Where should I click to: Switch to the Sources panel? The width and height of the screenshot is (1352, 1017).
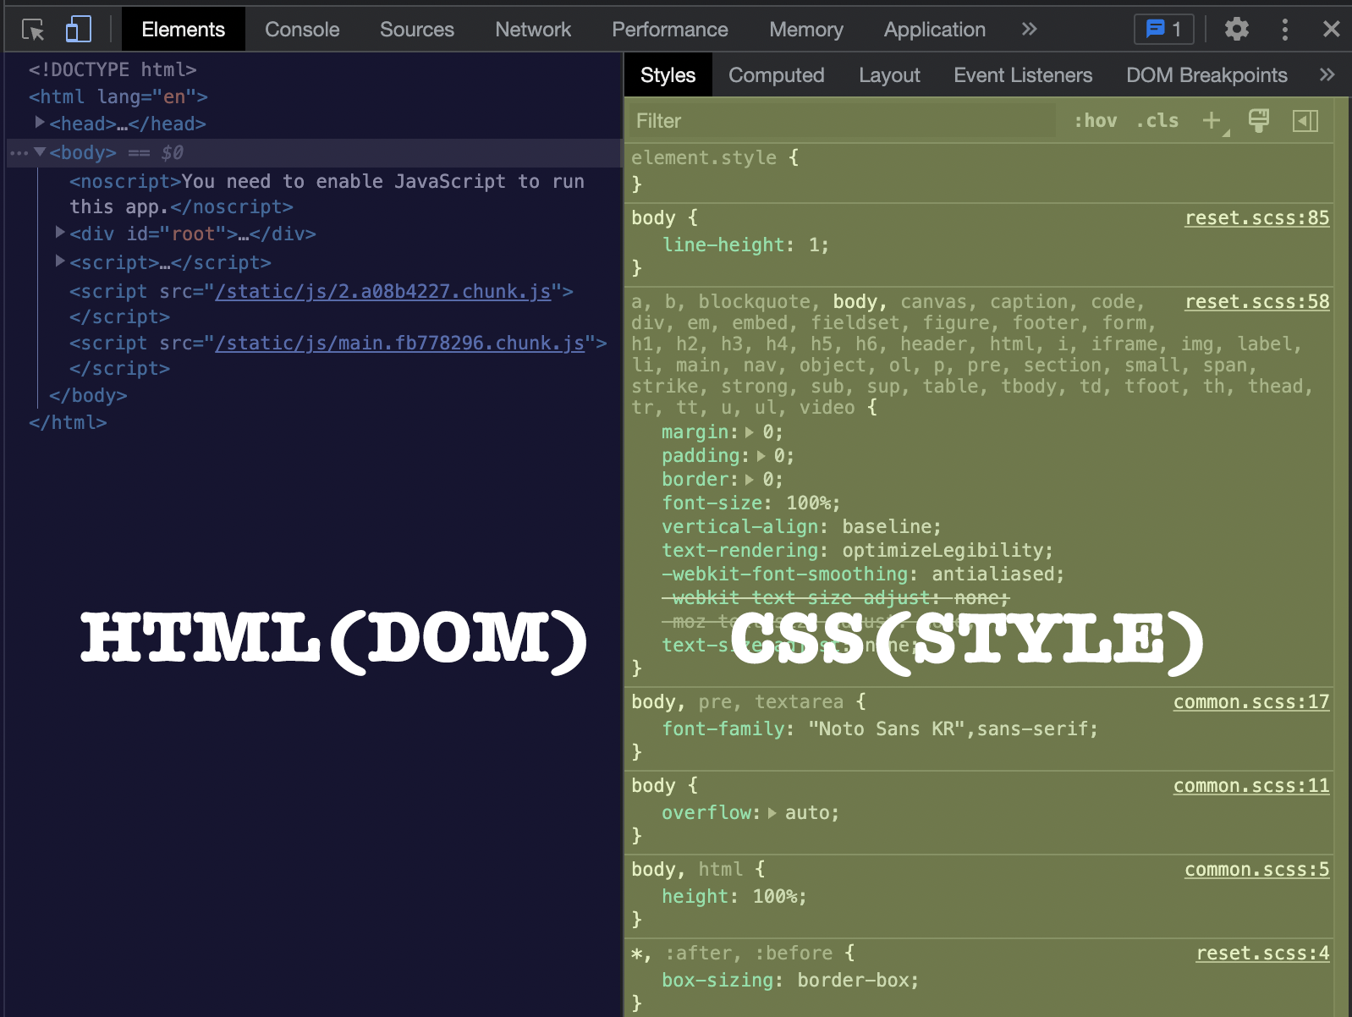[417, 30]
